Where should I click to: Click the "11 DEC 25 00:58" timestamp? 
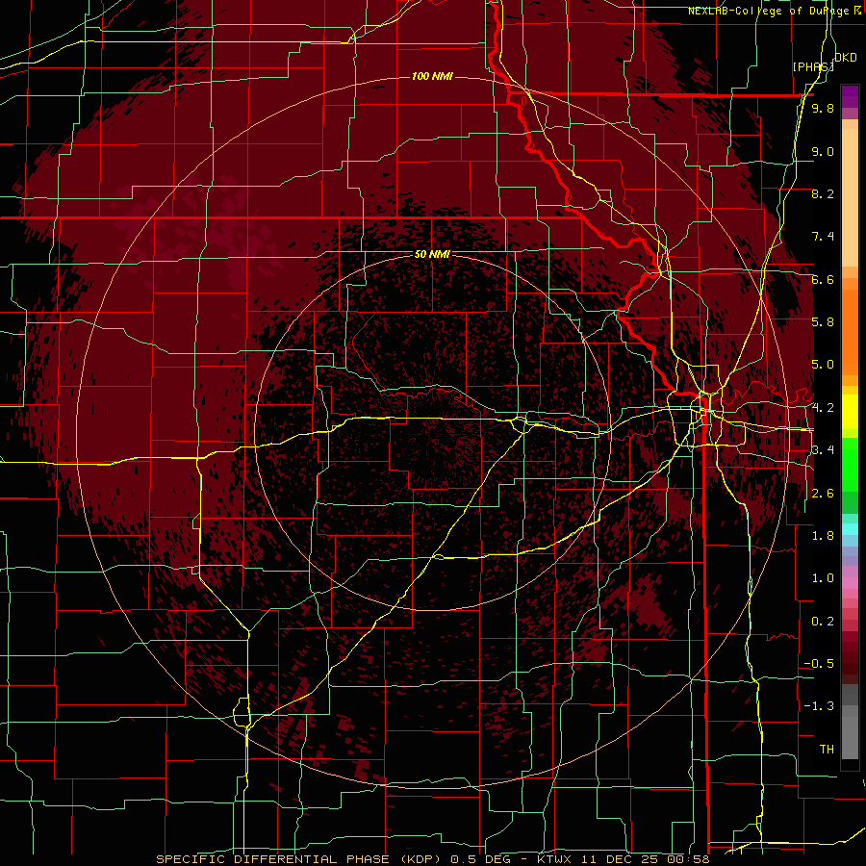pyautogui.click(x=645, y=859)
